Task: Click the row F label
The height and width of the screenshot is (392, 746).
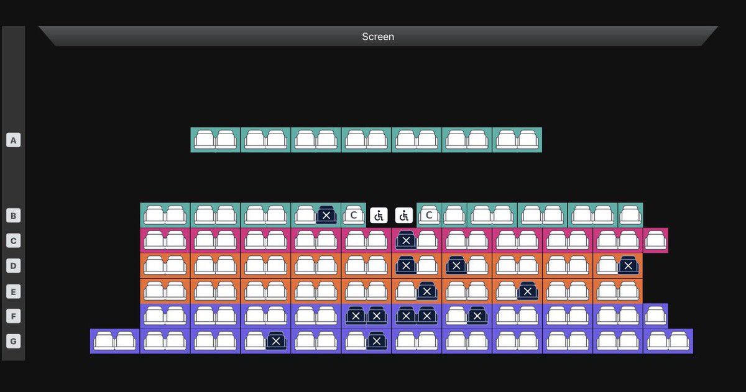Action: point(14,316)
